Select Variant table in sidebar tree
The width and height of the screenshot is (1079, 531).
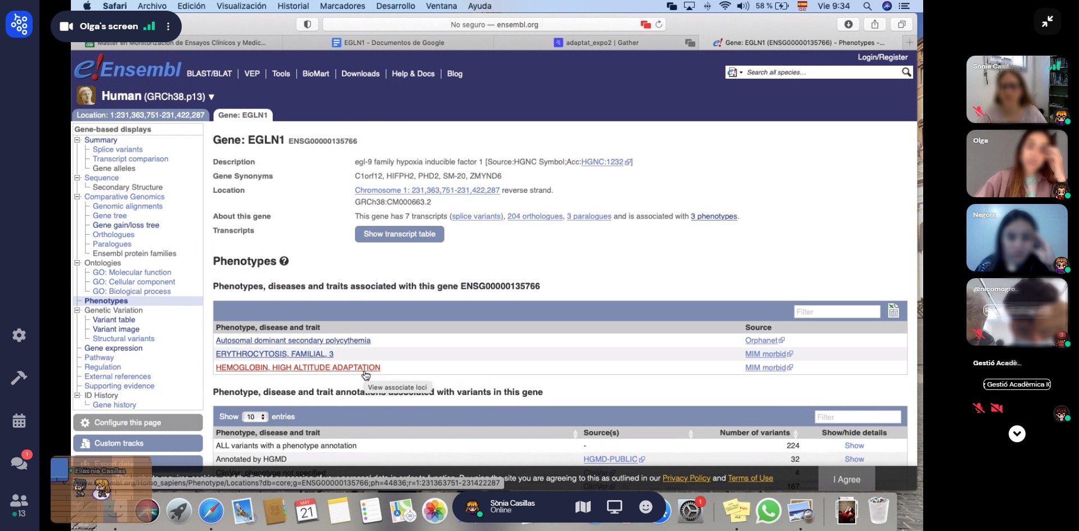pos(114,320)
